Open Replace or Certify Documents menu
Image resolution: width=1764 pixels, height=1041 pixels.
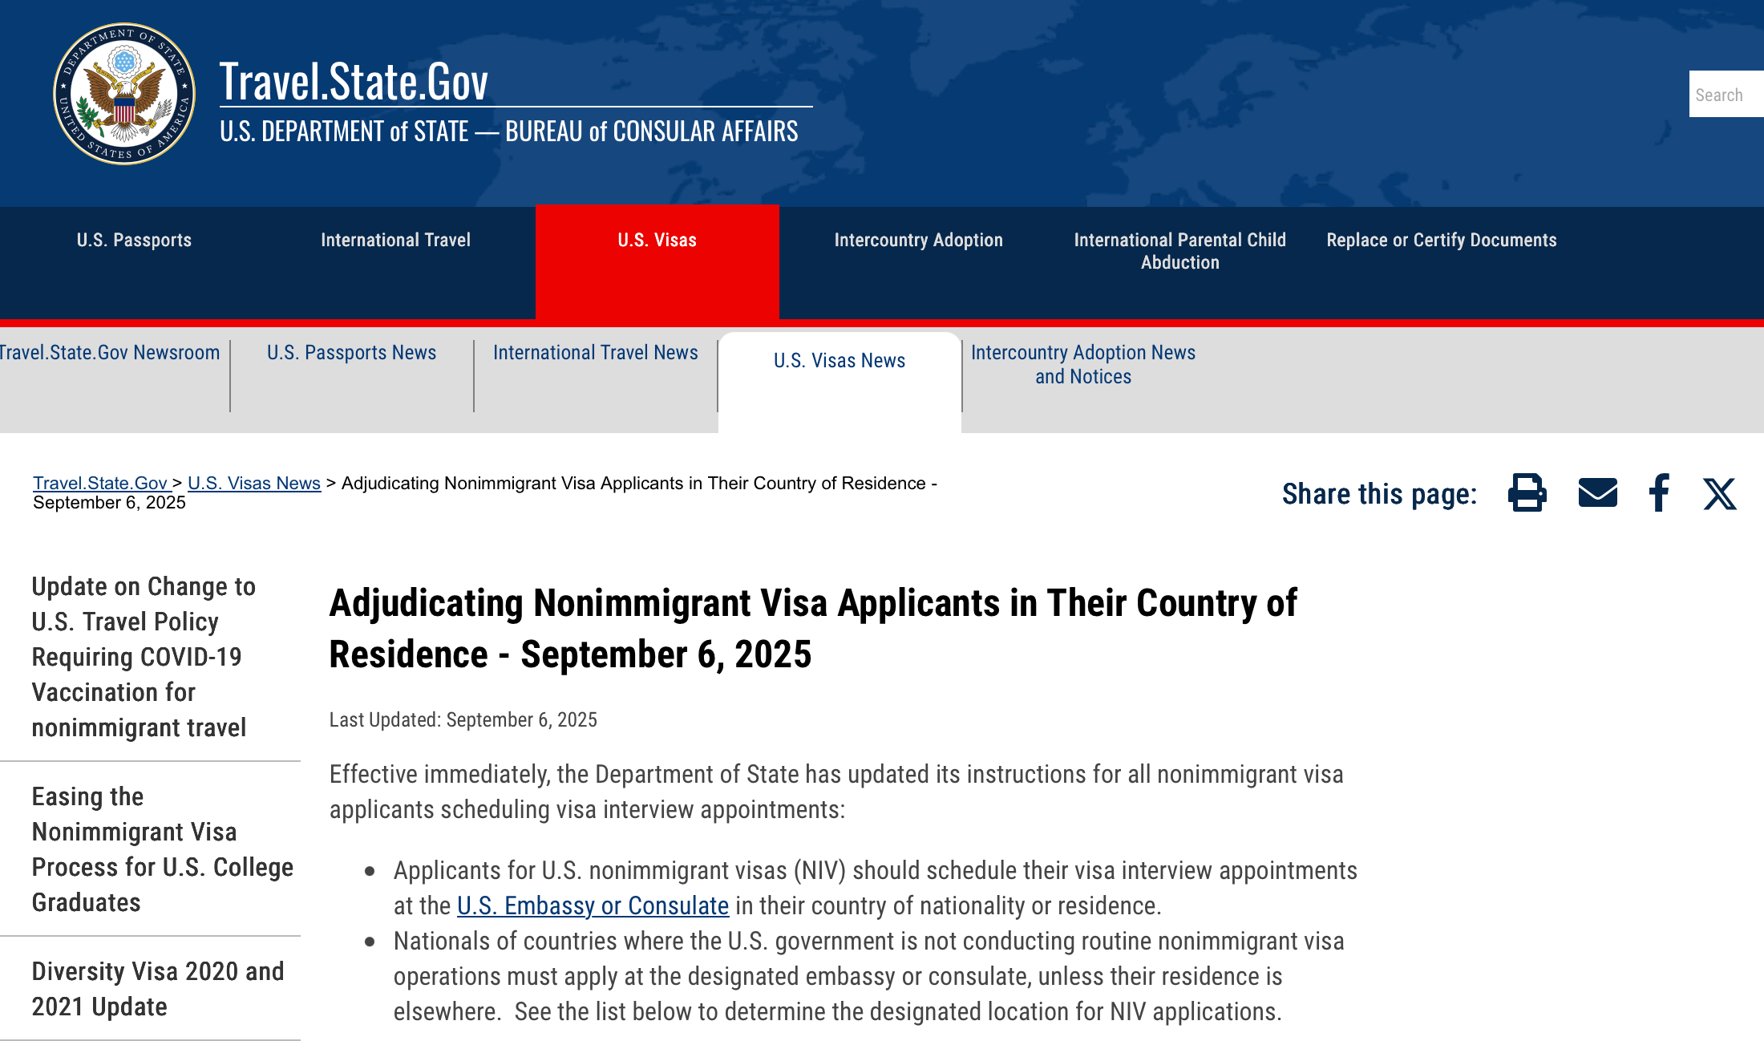pyautogui.click(x=1441, y=240)
